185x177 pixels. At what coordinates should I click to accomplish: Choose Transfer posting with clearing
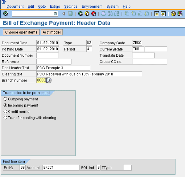point(5,118)
